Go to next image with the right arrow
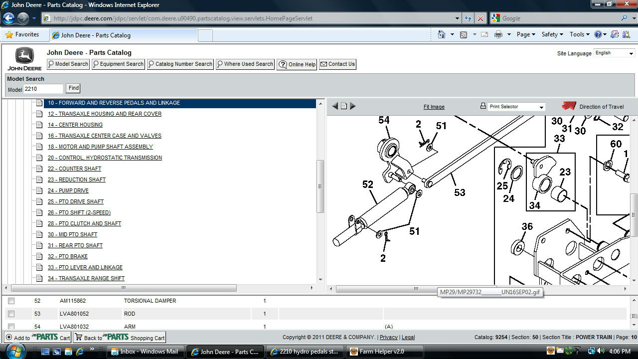The image size is (638, 359). coord(352,106)
